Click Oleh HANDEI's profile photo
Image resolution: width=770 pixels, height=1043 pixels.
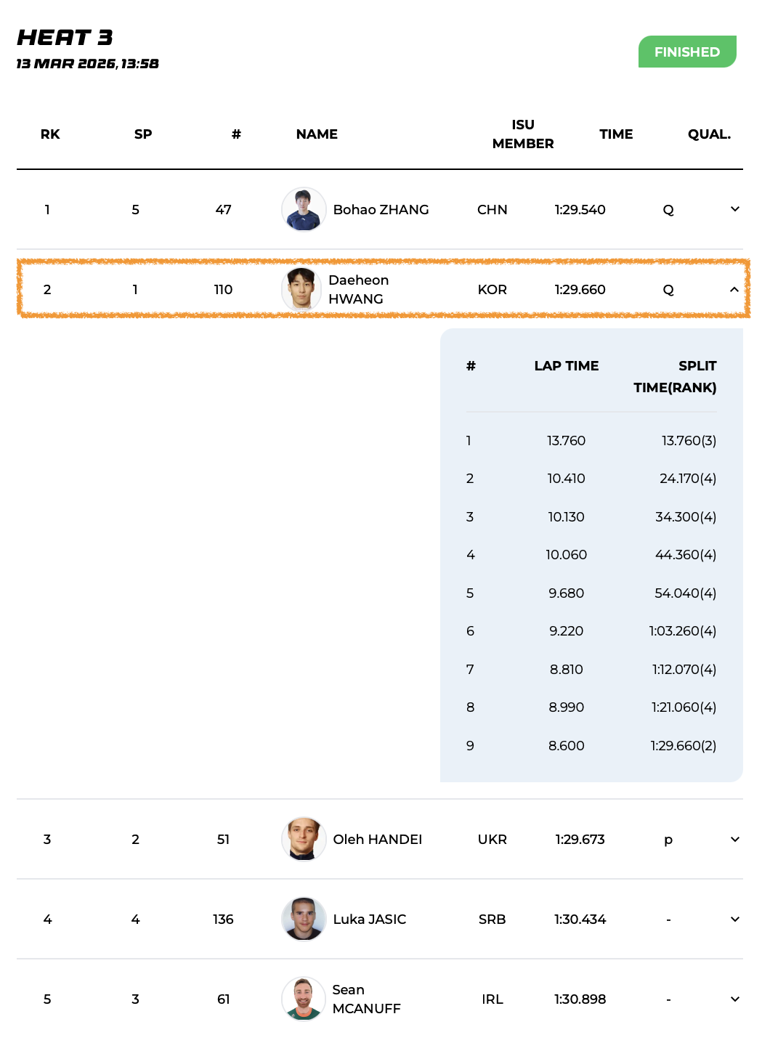coord(303,839)
